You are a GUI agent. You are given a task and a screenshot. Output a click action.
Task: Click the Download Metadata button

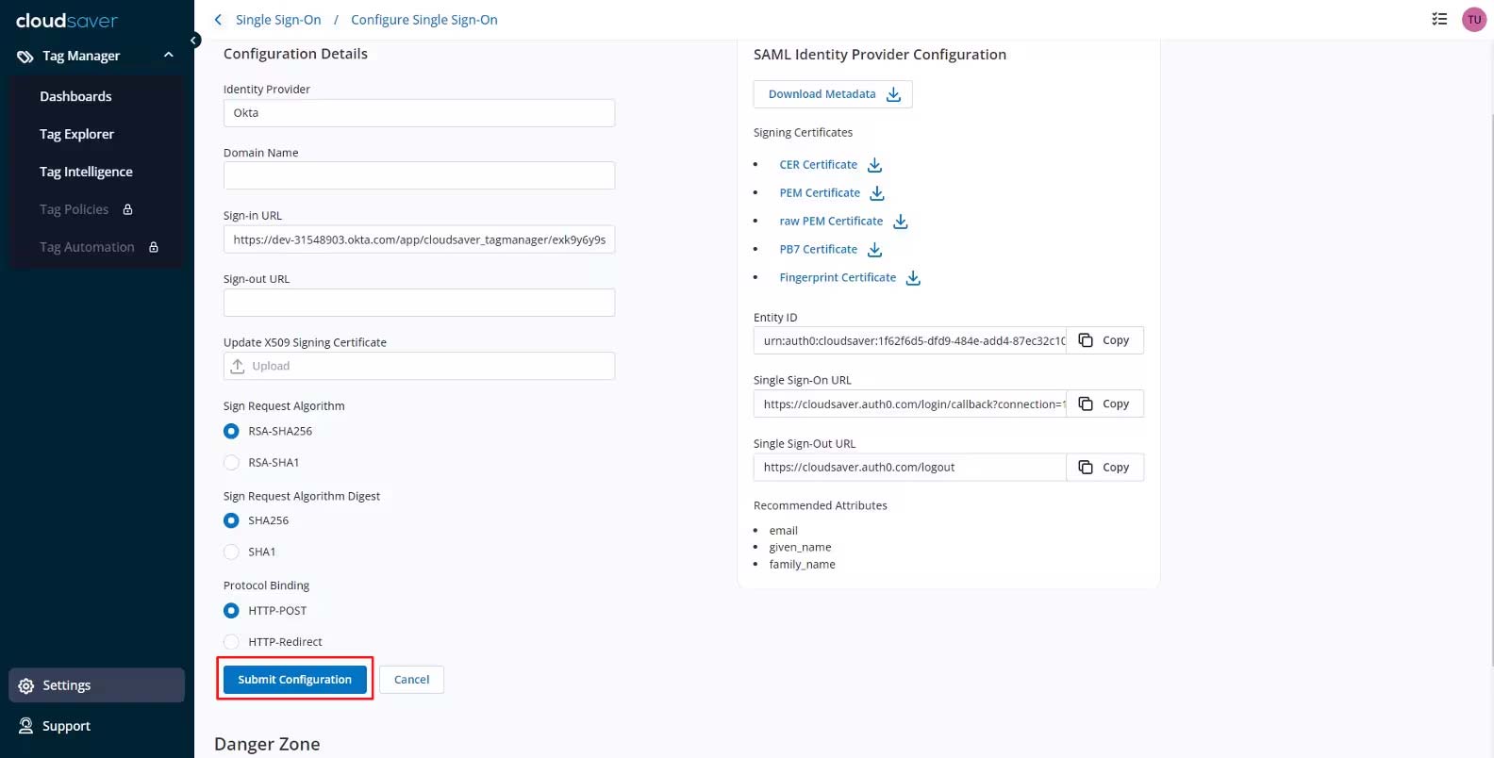pyautogui.click(x=833, y=94)
